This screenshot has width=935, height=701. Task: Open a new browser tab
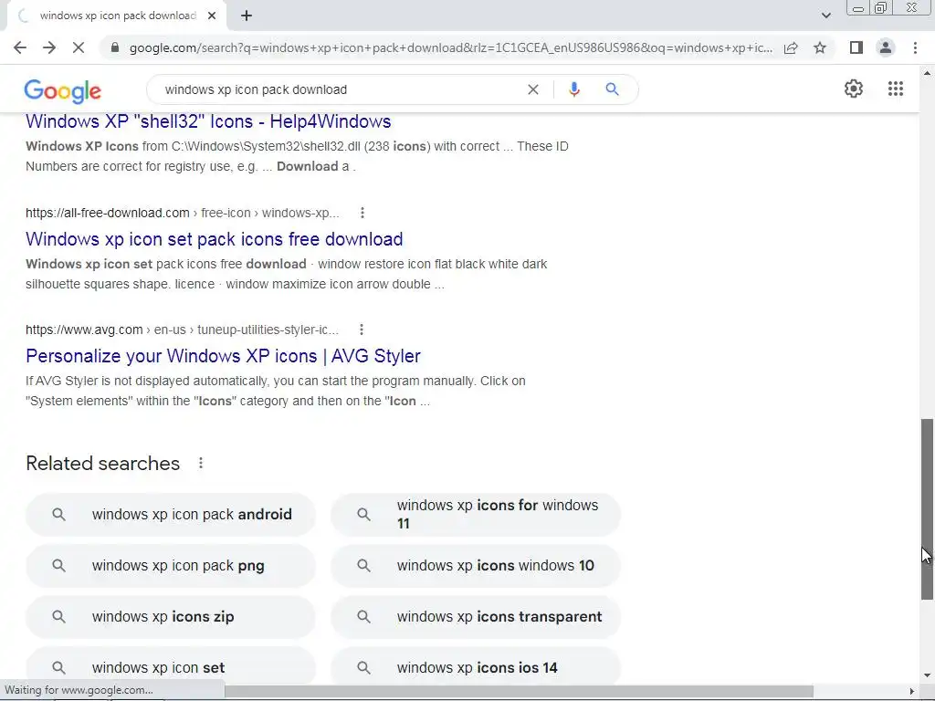tap(247, 16)
